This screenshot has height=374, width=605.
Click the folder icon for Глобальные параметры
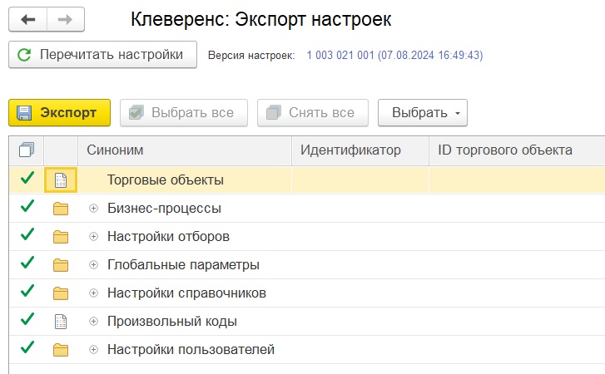point(61,265)
